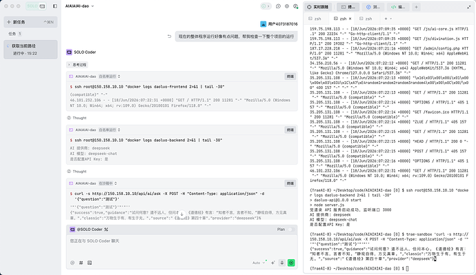Click the microphone voice input button
The height and width of the screenshot is (275, 476).
pos(282,263)
